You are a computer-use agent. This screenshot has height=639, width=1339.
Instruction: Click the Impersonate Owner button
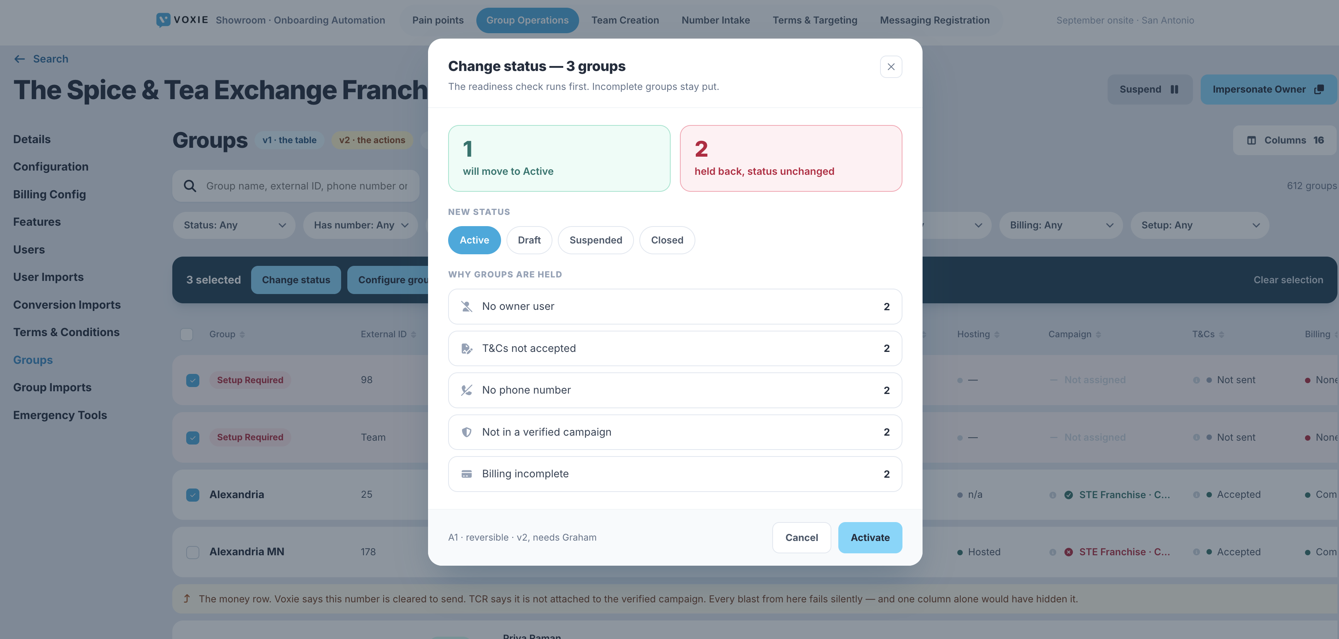click(1268, 89)
